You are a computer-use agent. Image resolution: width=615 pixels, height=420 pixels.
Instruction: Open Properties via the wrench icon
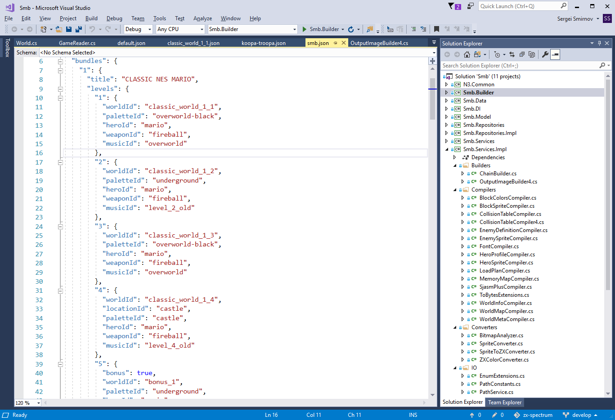point(545,54)
